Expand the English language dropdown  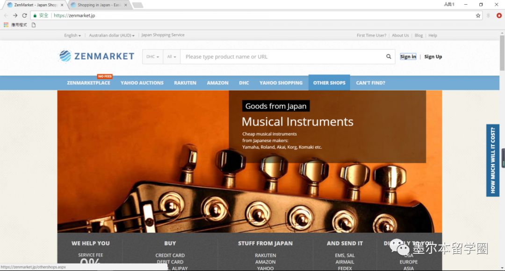(72, 35)
